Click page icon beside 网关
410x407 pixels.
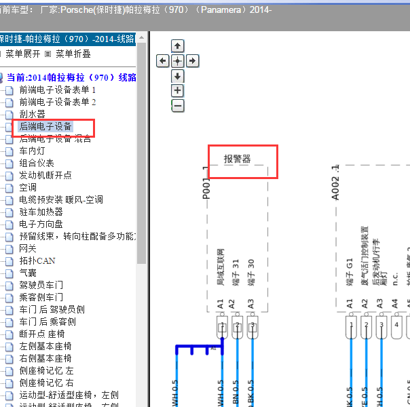(x=10, y=249)
